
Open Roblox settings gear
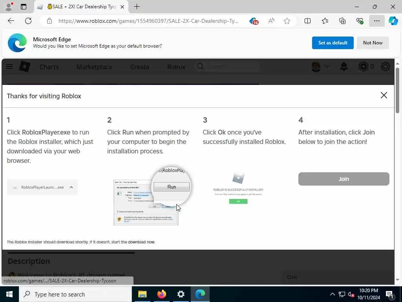[386, 67]
